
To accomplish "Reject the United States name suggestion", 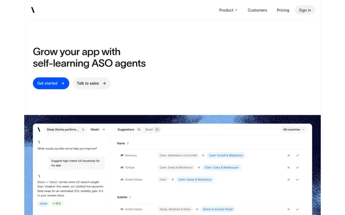I will tap(288, 180).
